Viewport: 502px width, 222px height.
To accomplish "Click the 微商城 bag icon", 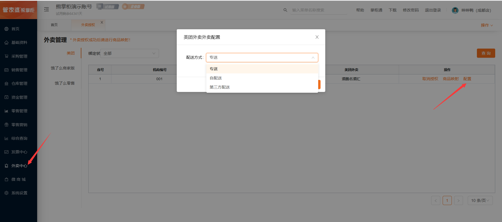I will (x=7, y=179).
